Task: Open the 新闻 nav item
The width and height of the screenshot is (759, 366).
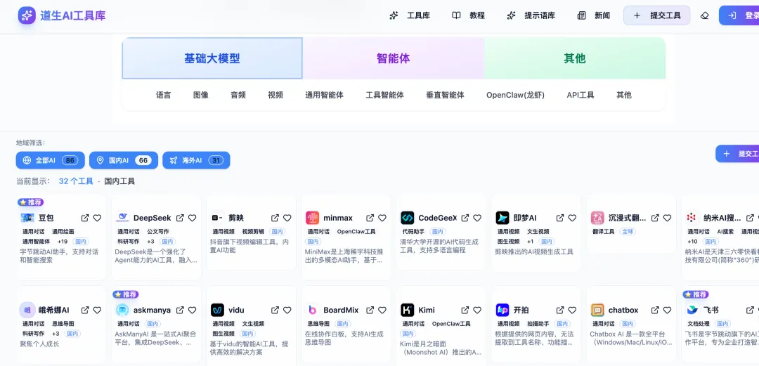Action: point(594,15)
